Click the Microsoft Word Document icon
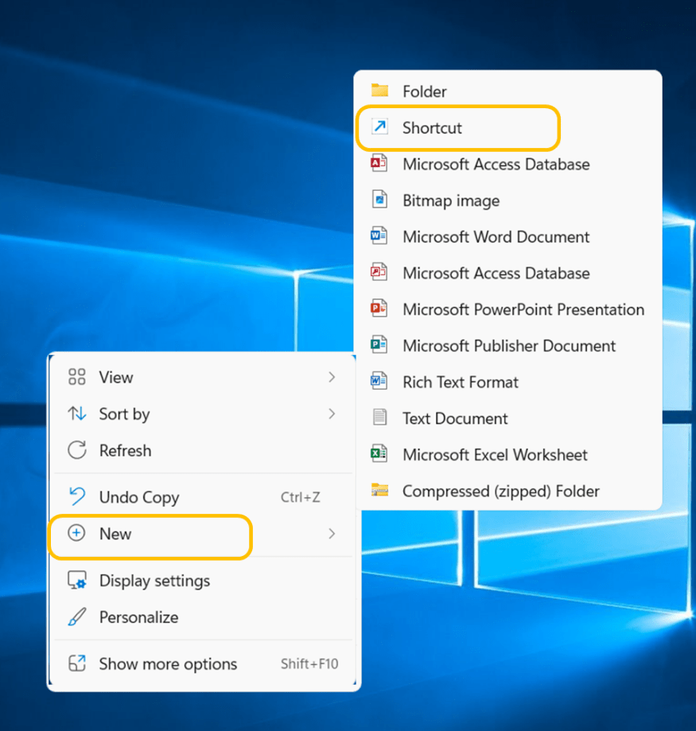 (x=380, y=237)
